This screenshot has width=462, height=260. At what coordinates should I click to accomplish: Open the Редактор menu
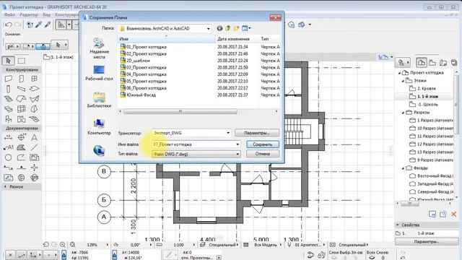pos(29,14)
